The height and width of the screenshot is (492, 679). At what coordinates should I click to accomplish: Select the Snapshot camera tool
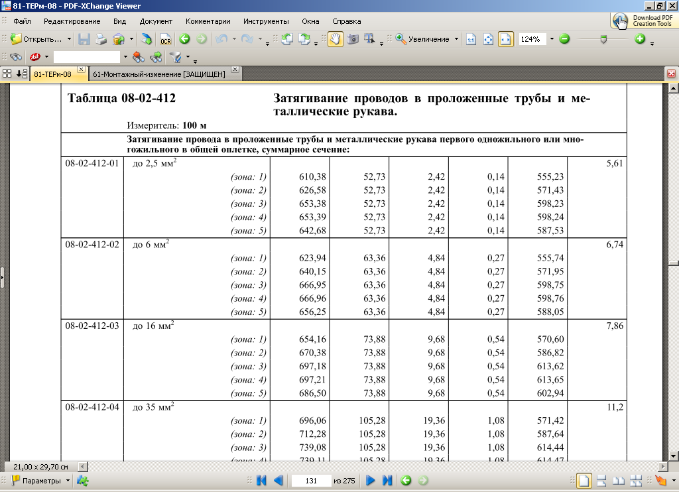click(353, 39)
